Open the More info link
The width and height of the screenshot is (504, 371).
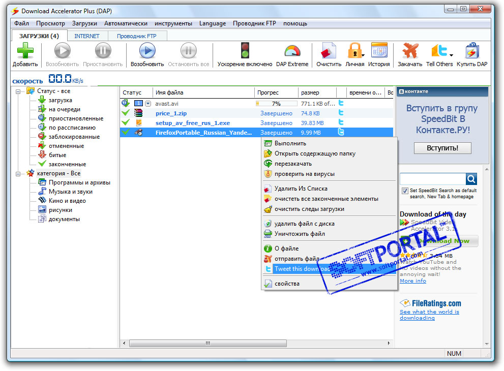click(x=413, y=281)
